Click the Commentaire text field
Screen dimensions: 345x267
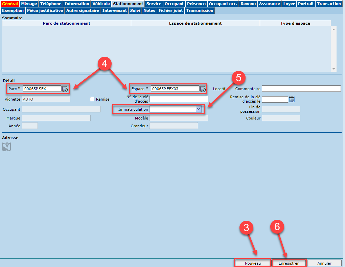[x=301, y=89]
